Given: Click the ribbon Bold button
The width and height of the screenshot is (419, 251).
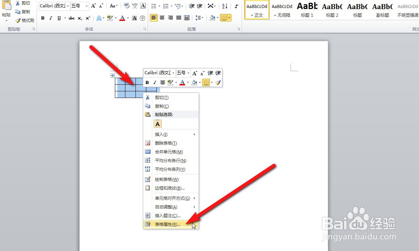Looking at the screenshot, I should (x=43, y=18).
